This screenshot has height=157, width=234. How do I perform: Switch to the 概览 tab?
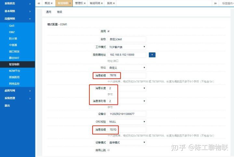pos(47,3)
